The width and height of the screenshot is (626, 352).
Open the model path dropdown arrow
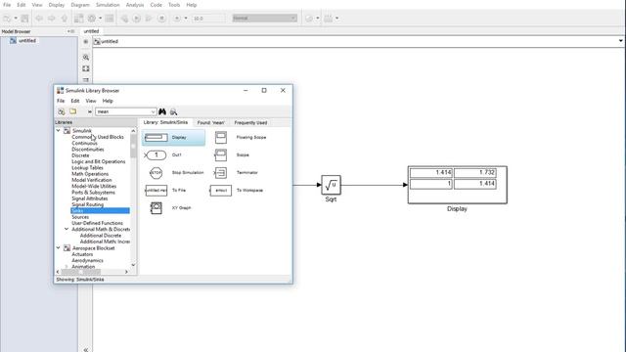620,41
